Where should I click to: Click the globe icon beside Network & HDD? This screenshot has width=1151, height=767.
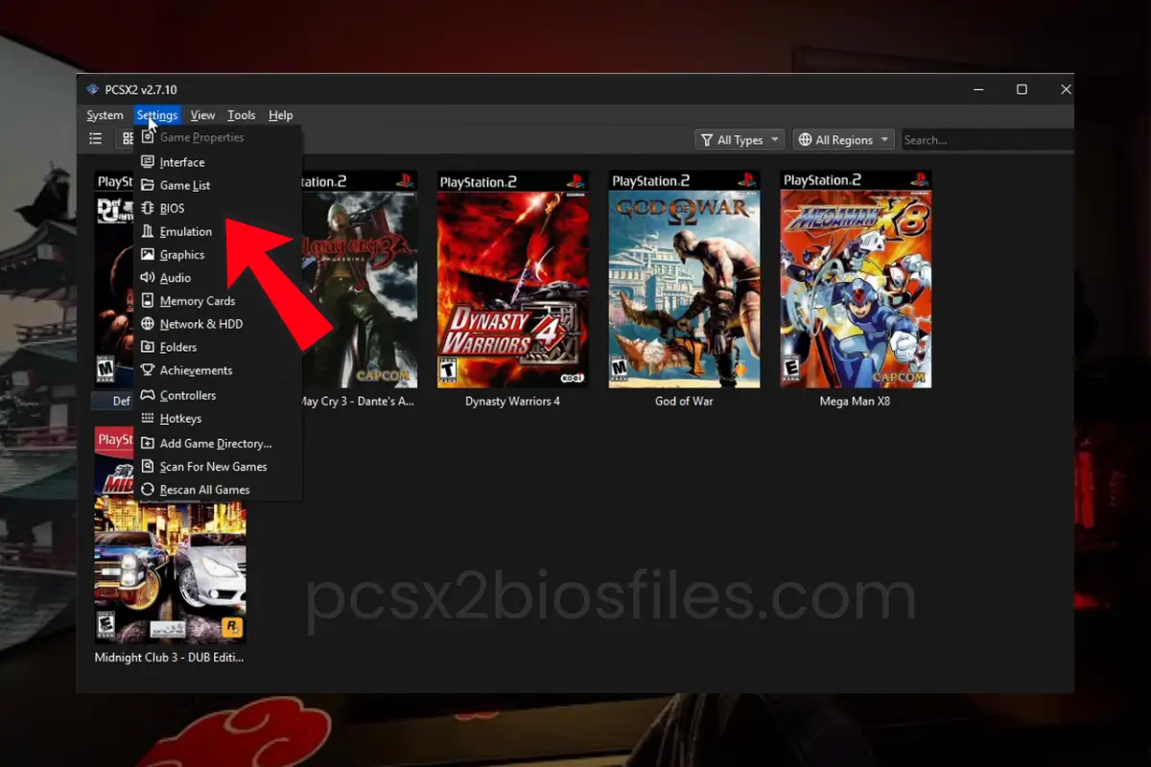pyautogui.click(x=147, y=324)
